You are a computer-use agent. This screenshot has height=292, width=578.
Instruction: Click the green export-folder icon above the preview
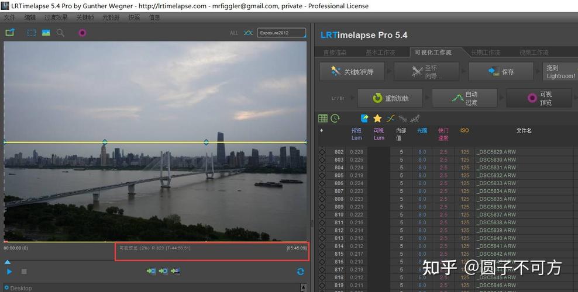point(10,33)
